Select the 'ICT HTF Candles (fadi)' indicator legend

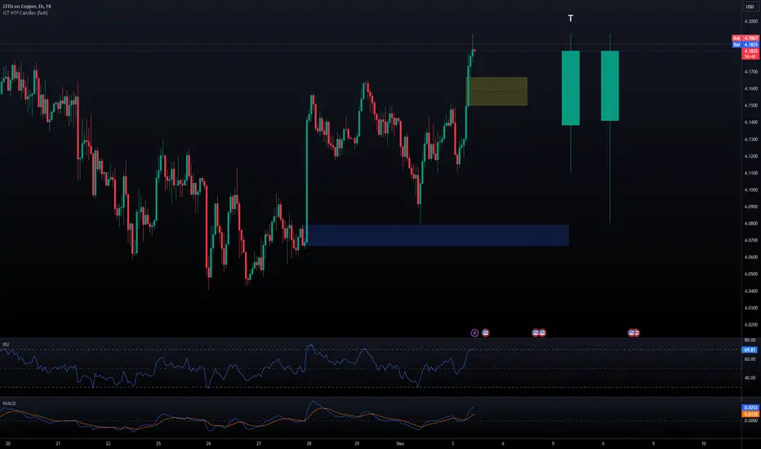pos(25,12)
